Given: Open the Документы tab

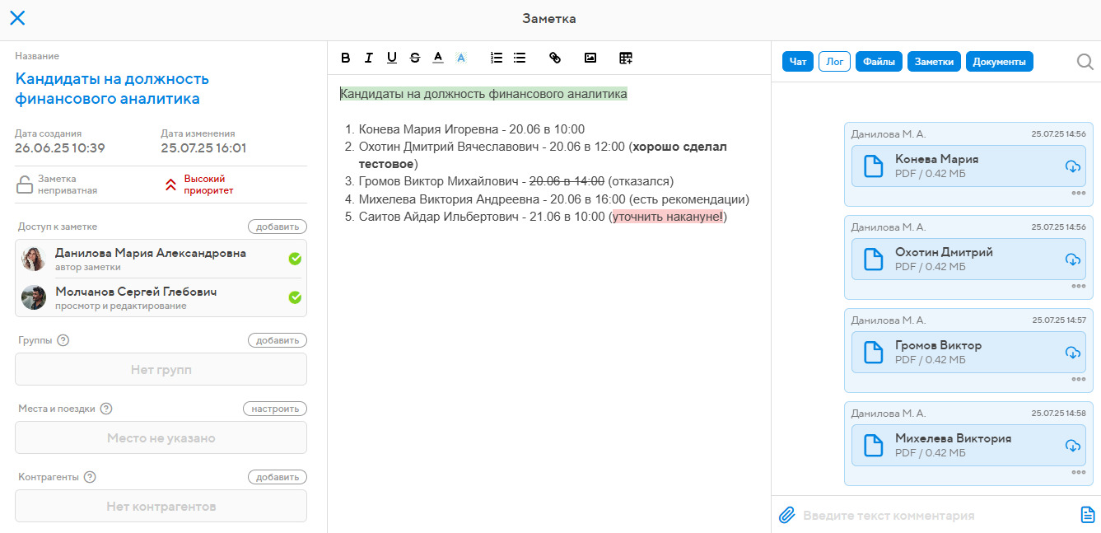Looking at the screenshot, I should (999, 62).
